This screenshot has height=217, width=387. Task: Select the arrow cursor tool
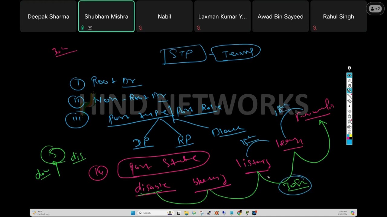point(349,80)
